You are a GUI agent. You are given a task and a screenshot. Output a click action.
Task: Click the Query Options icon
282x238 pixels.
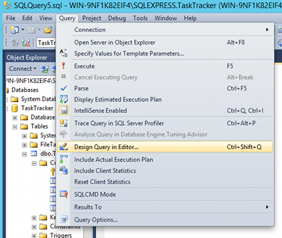[64, 219]
